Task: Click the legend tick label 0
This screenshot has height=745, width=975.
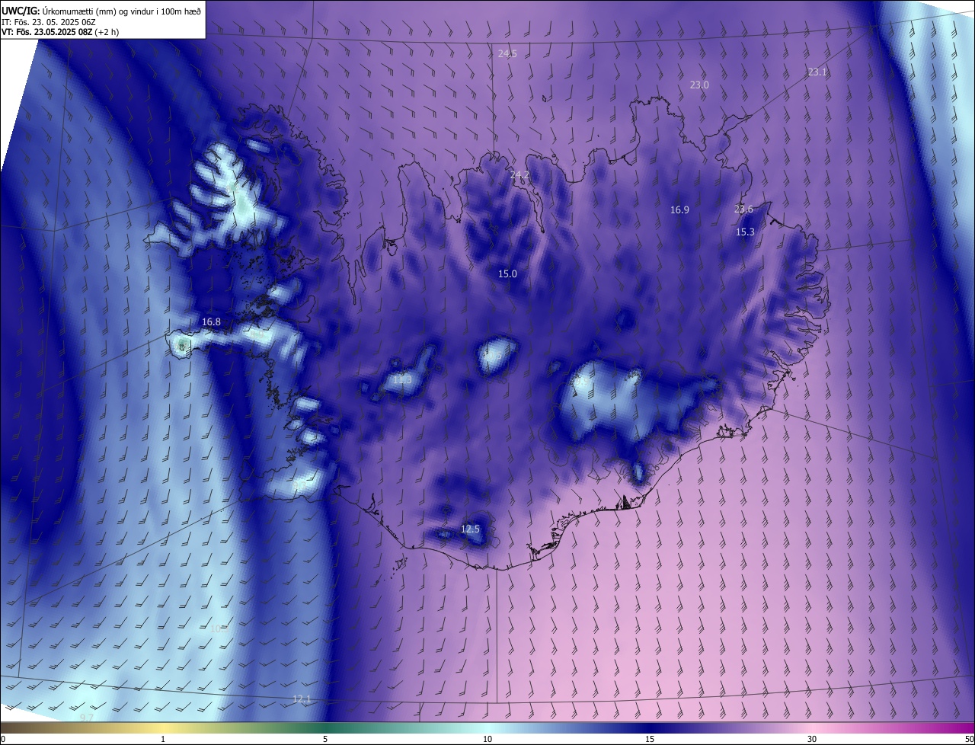Action: click(3, 739)
